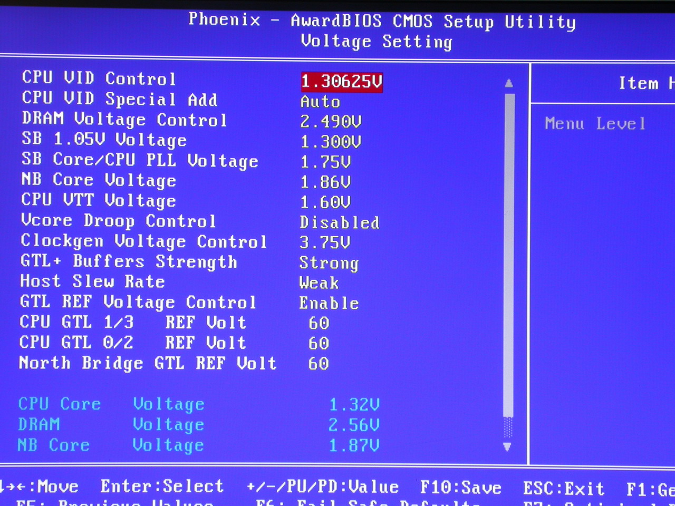Click the Clockgen Voltage Control label
675x506 pixels.
[x=144, y=241]
